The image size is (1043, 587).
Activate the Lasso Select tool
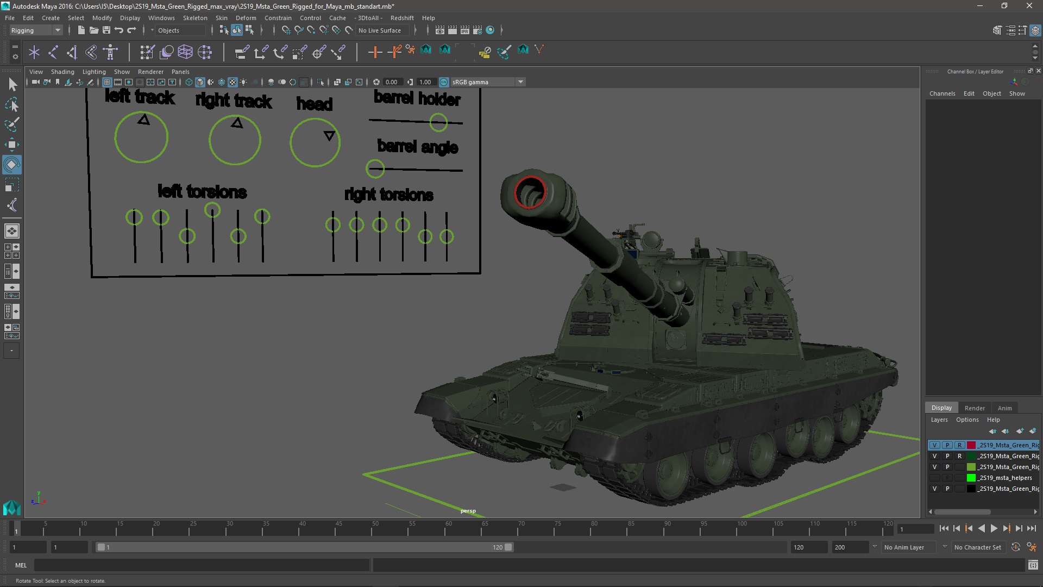click(12, 104)
